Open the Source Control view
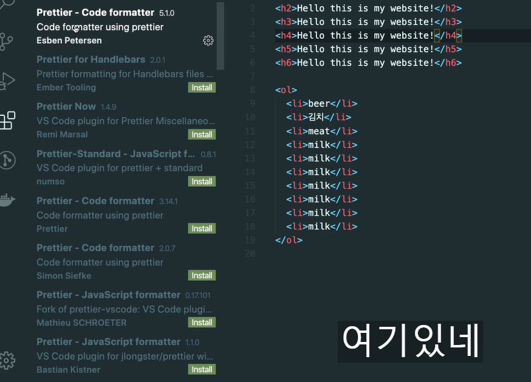 click(6, 42)
